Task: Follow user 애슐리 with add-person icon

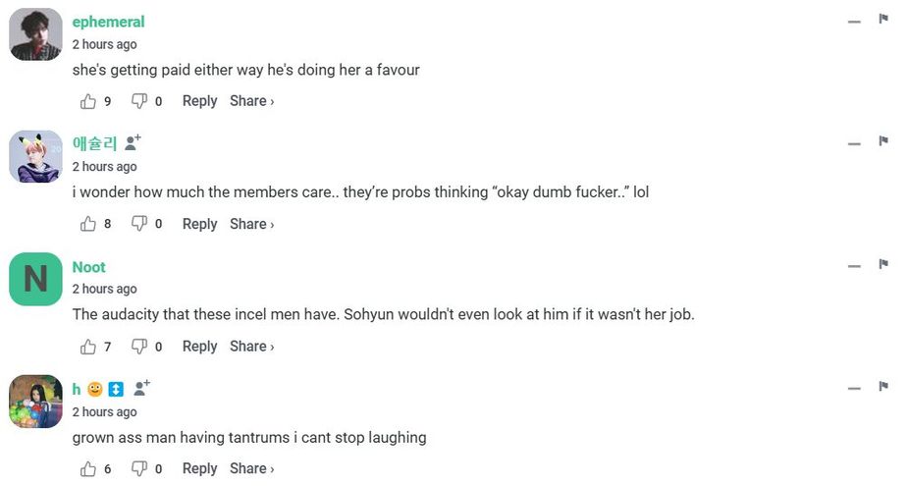Action: click(x=133, y=142)
